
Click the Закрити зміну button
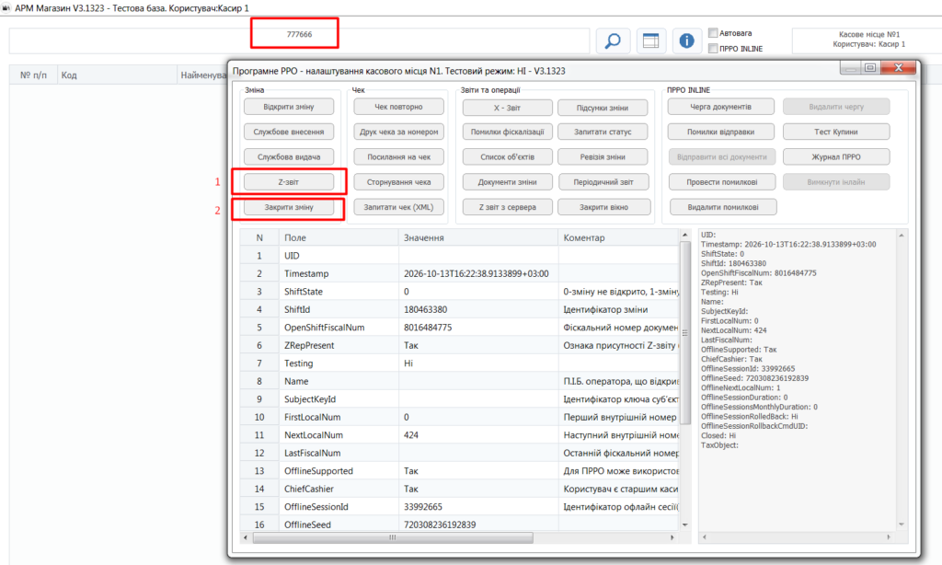coord(289,207)
